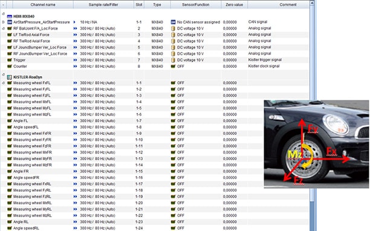The width and height of the screenshot is (370, 231).
Task: Click channel icon of Measuring wheel MzFL
Action: pos(10,114)
